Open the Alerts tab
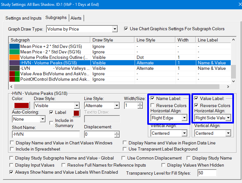The width and height of the screenshot is (242, 183). pyautogui.click(x=76, y=18)
